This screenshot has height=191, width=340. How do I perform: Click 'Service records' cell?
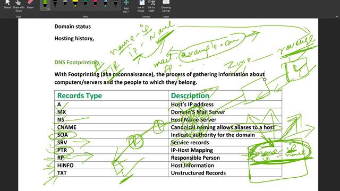pos(225,143)
